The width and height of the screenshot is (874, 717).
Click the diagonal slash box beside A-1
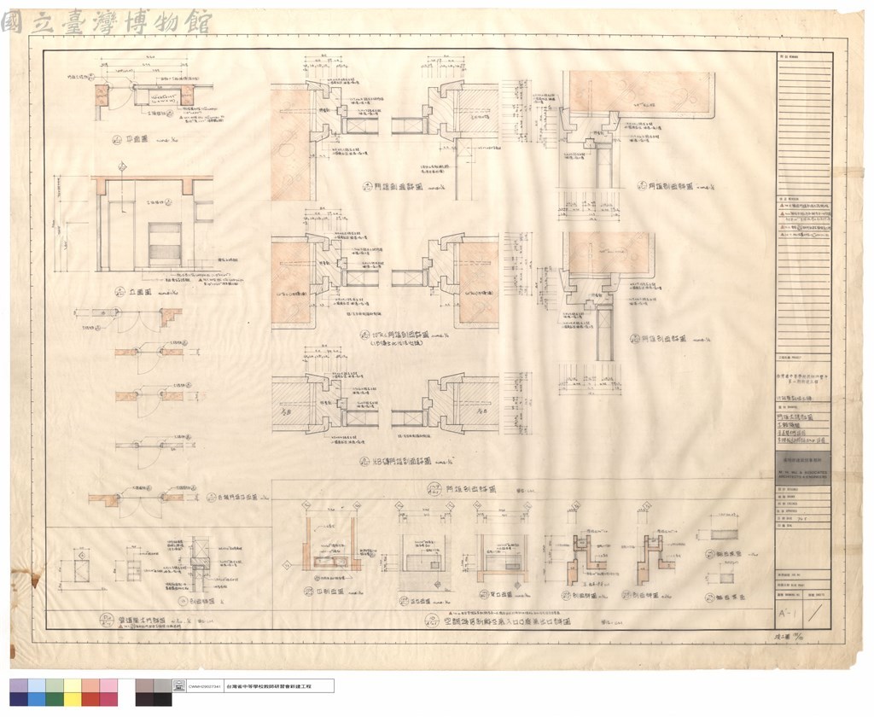click(x=817, y=613)
